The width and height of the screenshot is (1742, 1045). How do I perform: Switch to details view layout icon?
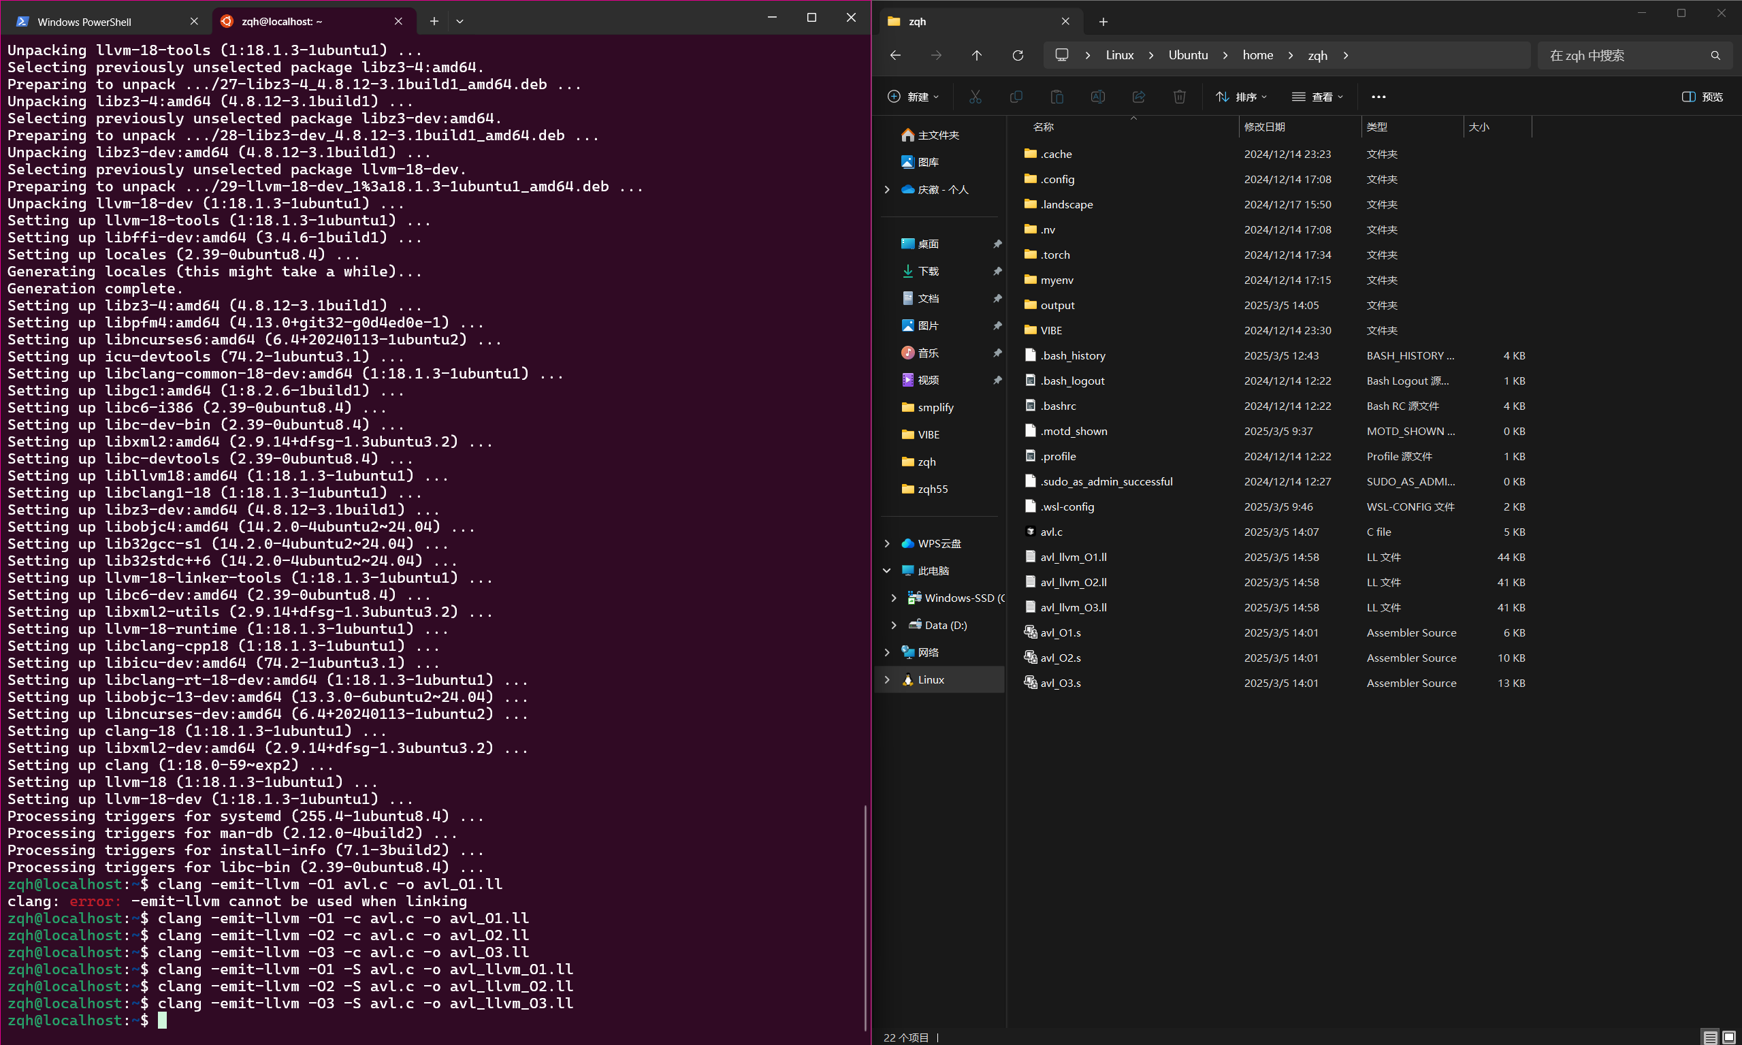point(1709,1038)
